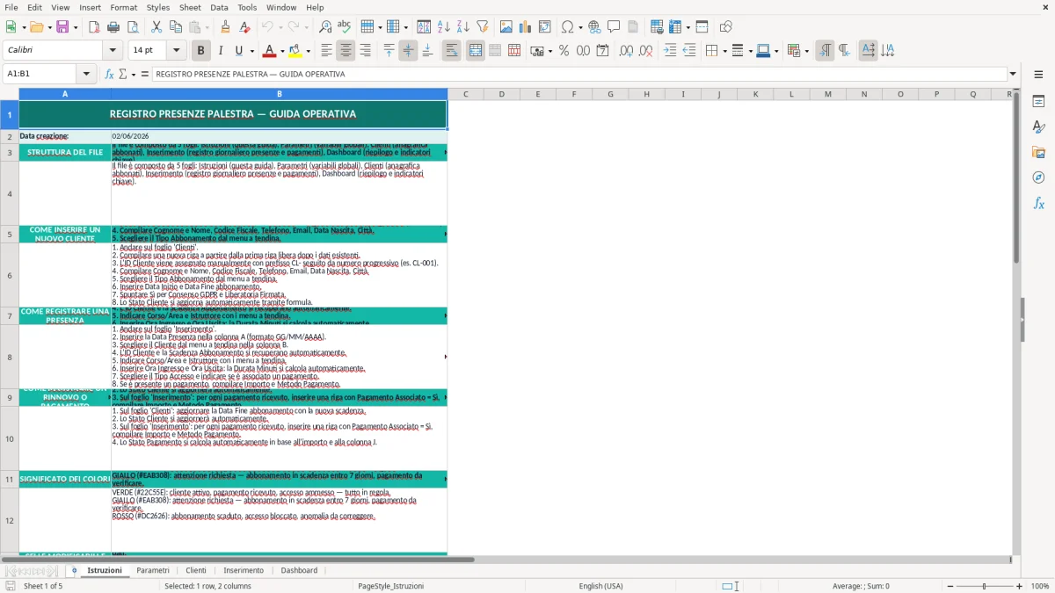
Task: Toggle Merge and Center Cells
Action: tap(476, 51)
